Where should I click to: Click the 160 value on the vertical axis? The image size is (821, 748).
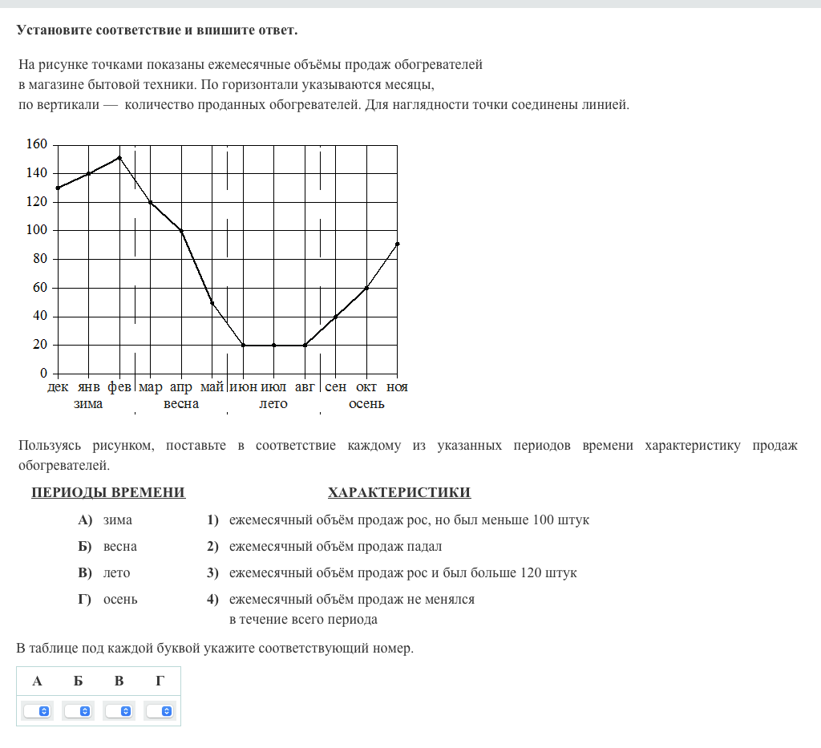pos(38,145)
